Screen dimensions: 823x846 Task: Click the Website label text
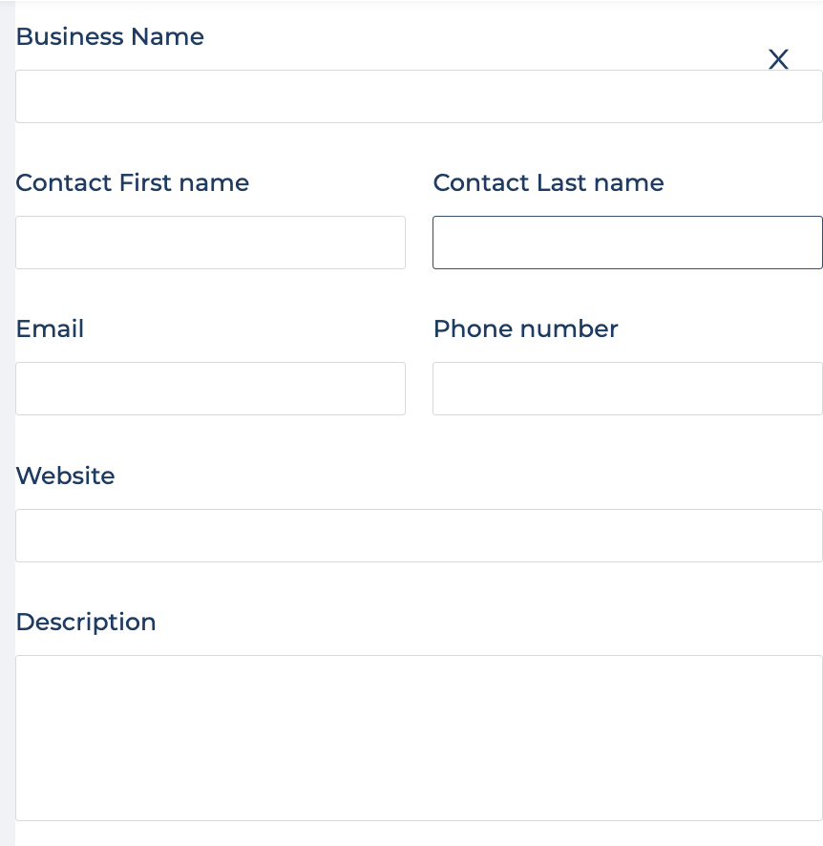point(65,476)
